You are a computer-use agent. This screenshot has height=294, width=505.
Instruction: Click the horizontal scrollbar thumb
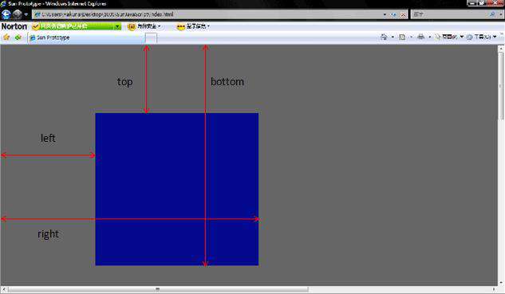tap(158, 289)
